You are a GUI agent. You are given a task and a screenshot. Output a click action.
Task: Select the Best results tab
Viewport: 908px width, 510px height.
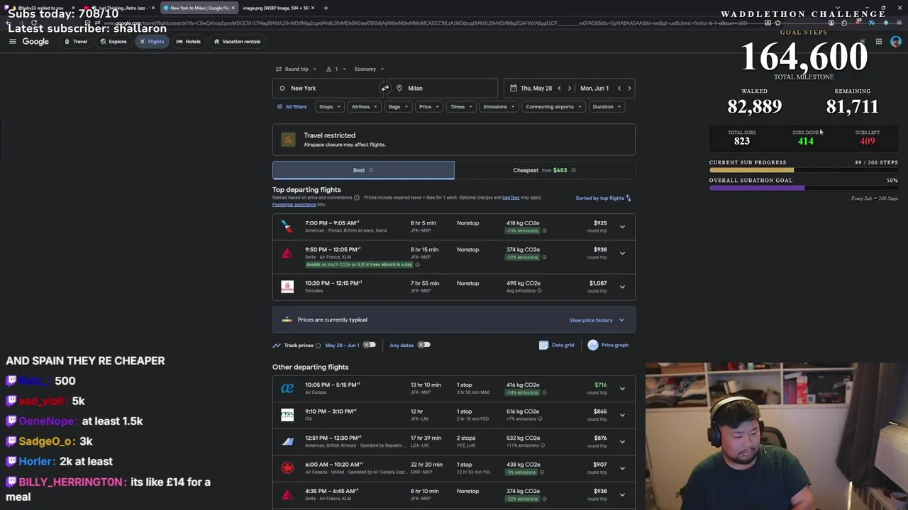tap(363, 170)
